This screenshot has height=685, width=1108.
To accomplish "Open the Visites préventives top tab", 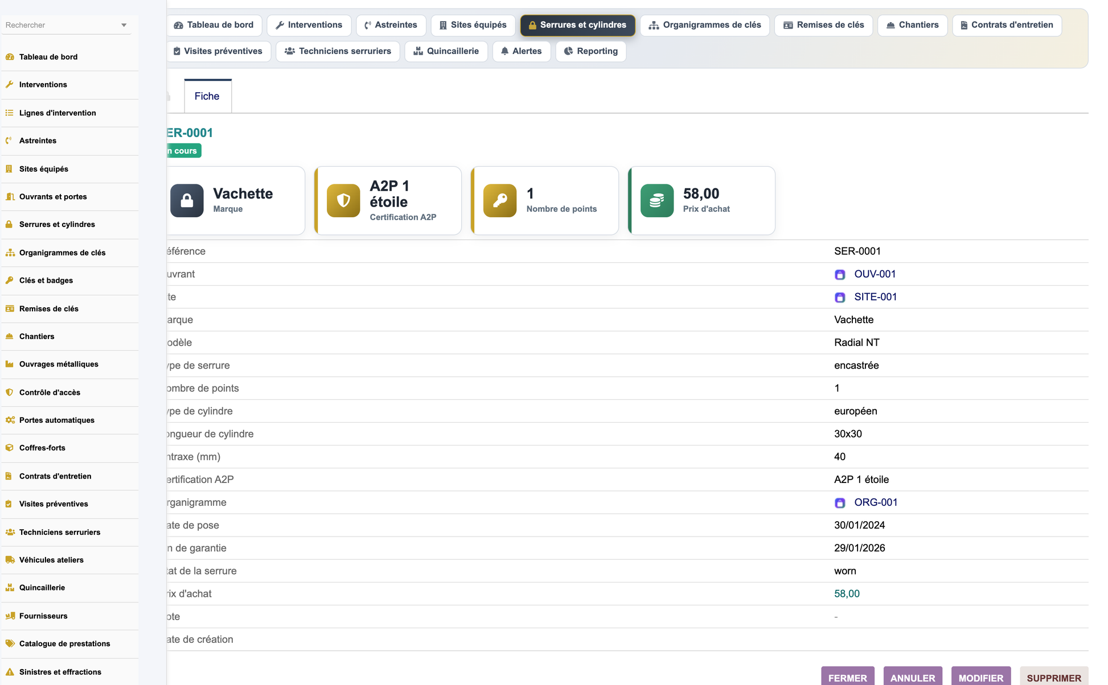I will point(219,51).
